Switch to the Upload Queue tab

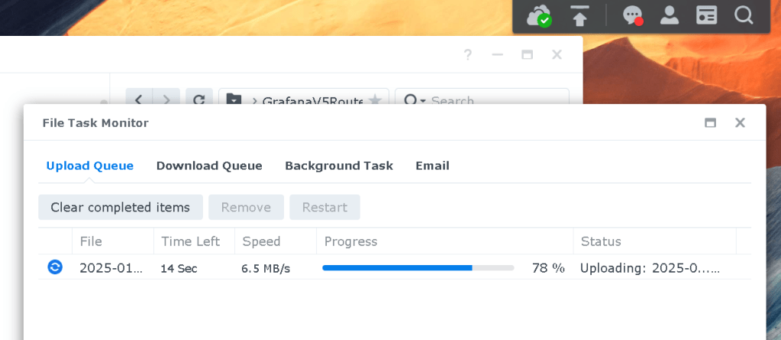point(89,166)
